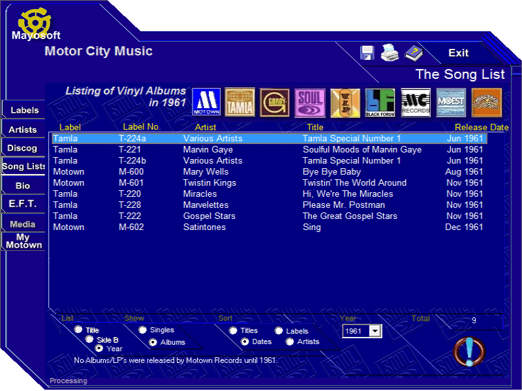This screenshot has height=391, width=522.
Task: Click the Artist column header
Action: [206, 127]
